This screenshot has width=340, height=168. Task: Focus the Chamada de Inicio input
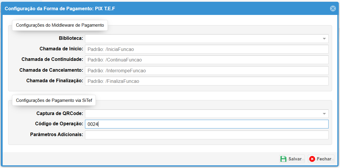pyautogui.click(x=207, y=49)
